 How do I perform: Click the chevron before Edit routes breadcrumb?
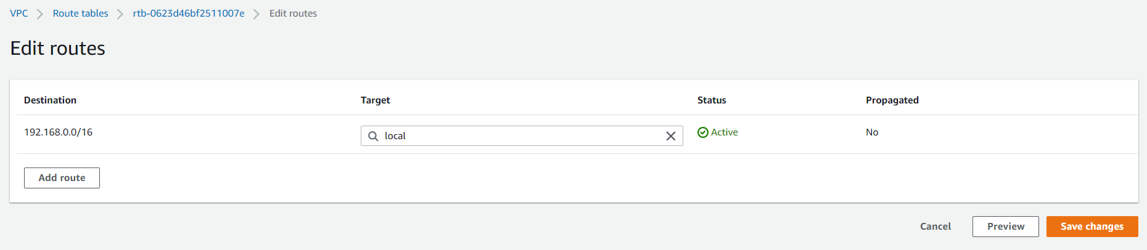click(x=257, y=14)
